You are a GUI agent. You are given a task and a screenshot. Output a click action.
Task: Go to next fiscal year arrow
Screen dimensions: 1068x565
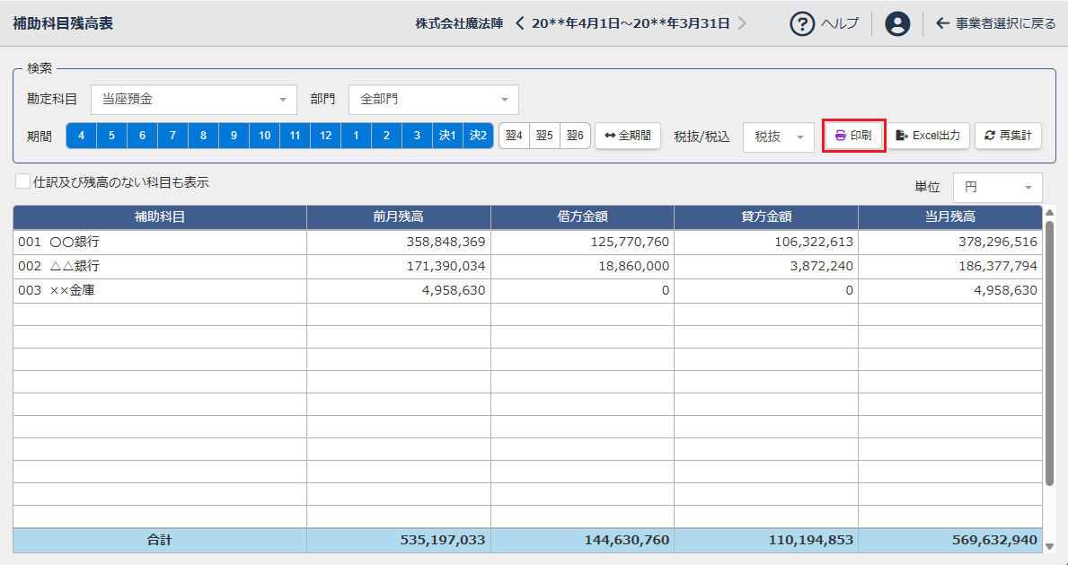[x=742, y=23]
